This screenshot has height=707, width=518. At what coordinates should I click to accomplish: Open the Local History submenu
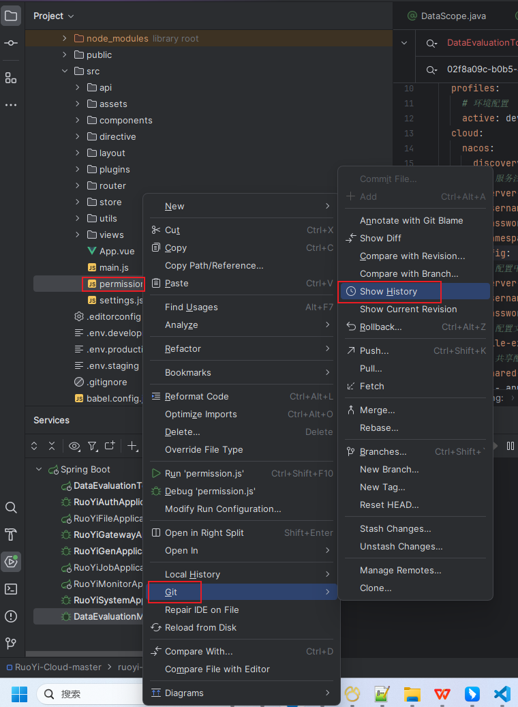click(241, 574)
